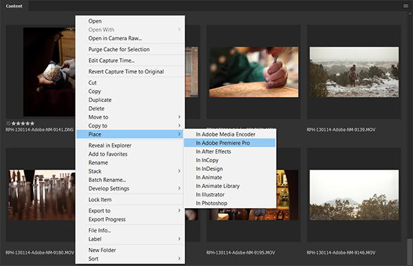The image size is (413, 266).
Task: Click the highlighted Place menu entry
Action: pyautogui.click(x=130, y=134)
